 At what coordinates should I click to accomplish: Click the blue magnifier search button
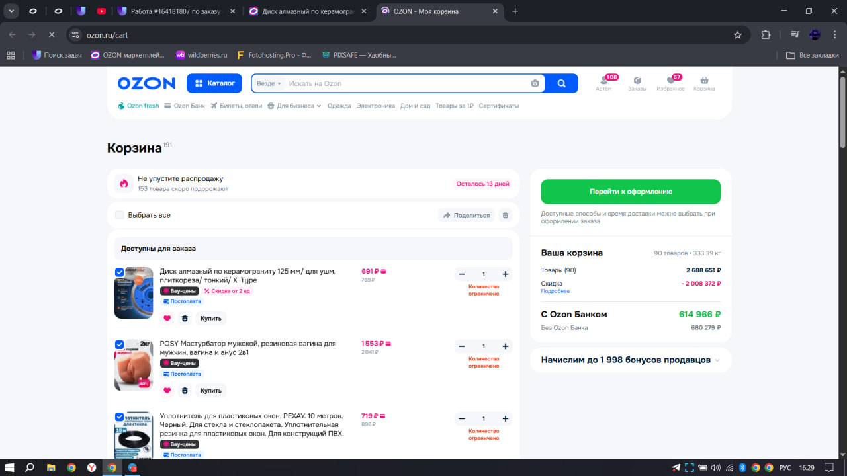(x=561, y=83)
